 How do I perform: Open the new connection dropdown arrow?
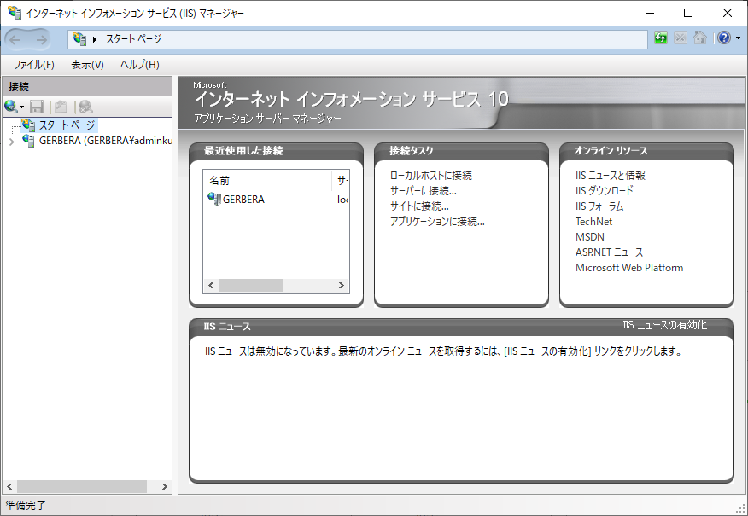click(21, 107)
